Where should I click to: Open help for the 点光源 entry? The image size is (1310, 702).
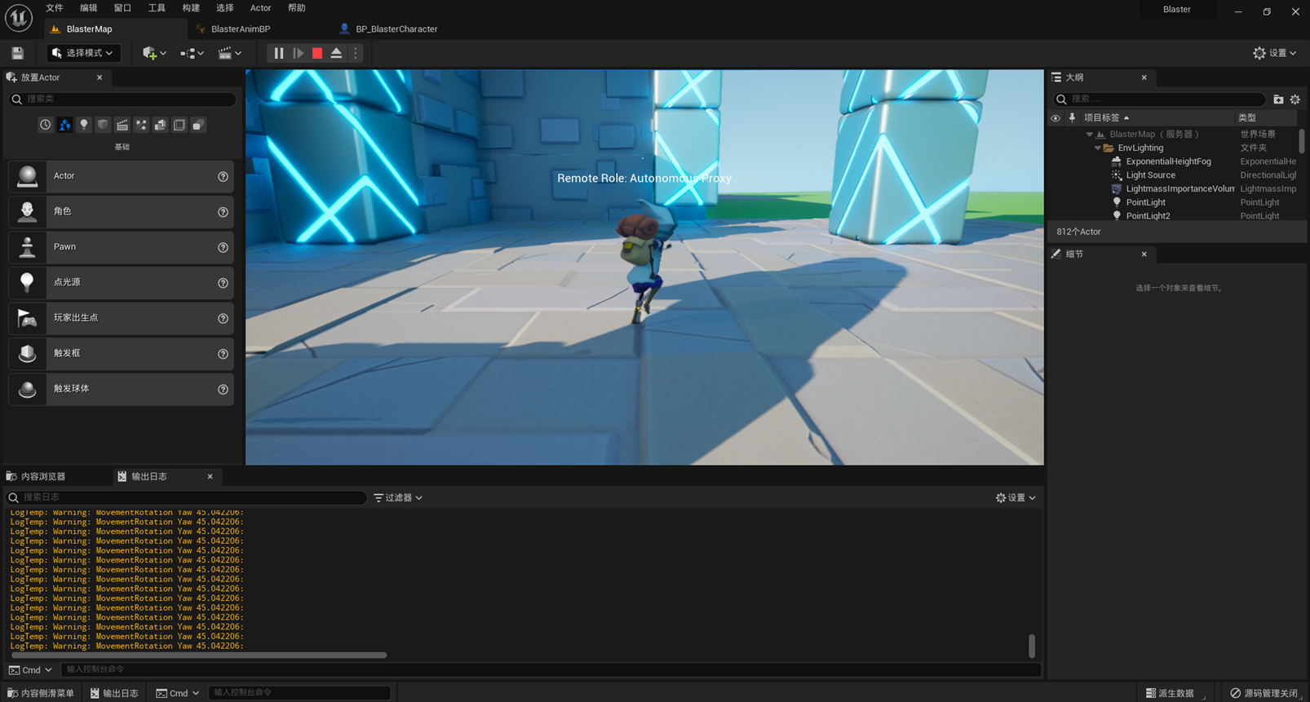(x=223, y=283)
